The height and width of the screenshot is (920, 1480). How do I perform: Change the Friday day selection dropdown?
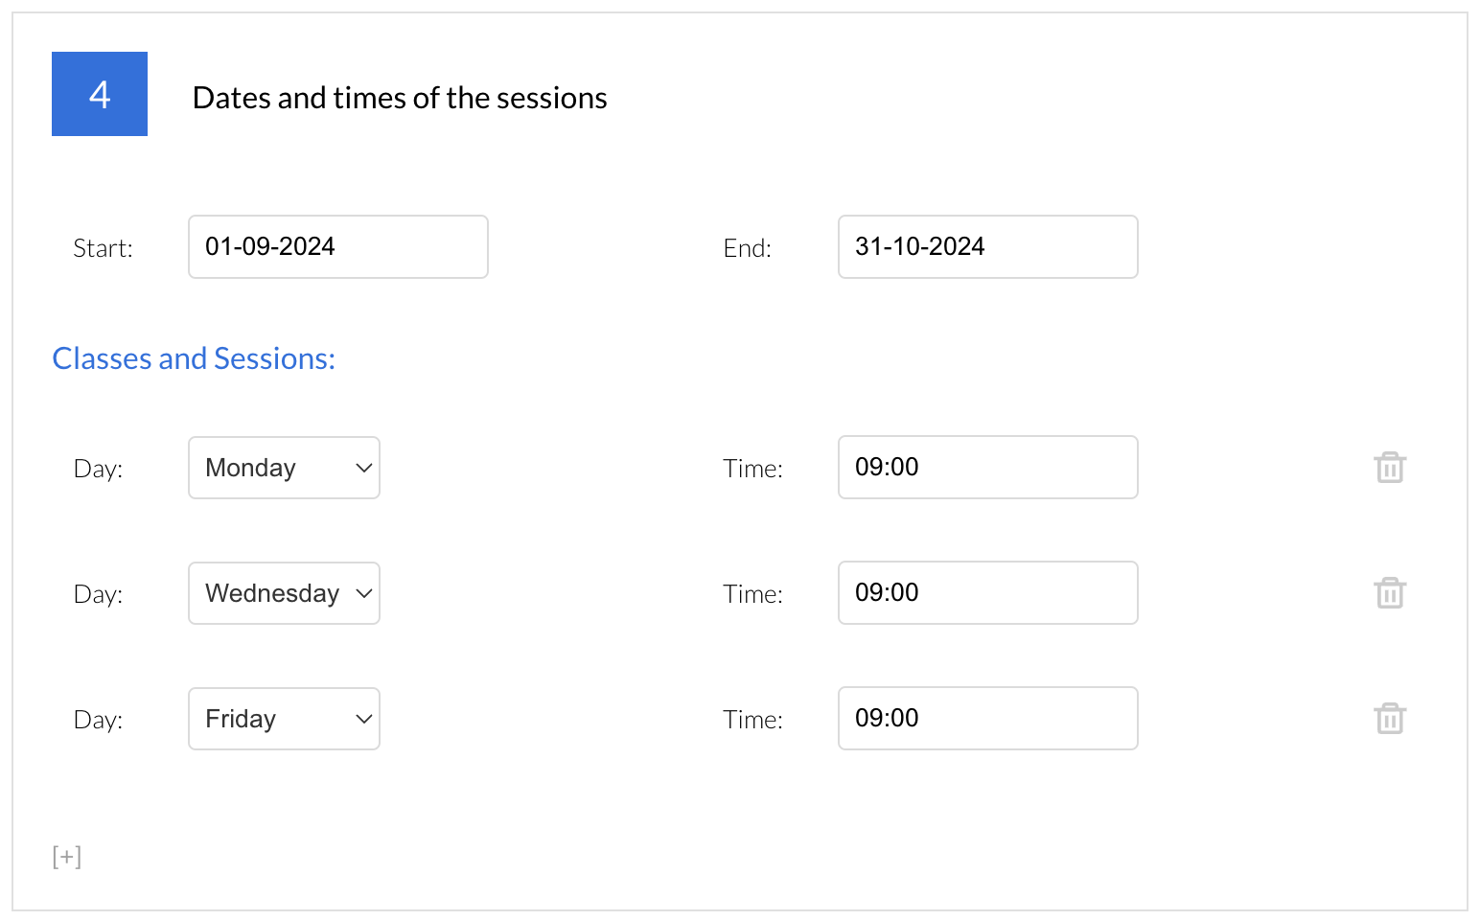(284, 719)
